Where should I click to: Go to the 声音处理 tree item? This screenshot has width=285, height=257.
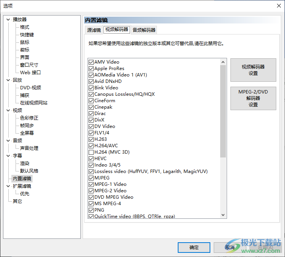(29, 148)
